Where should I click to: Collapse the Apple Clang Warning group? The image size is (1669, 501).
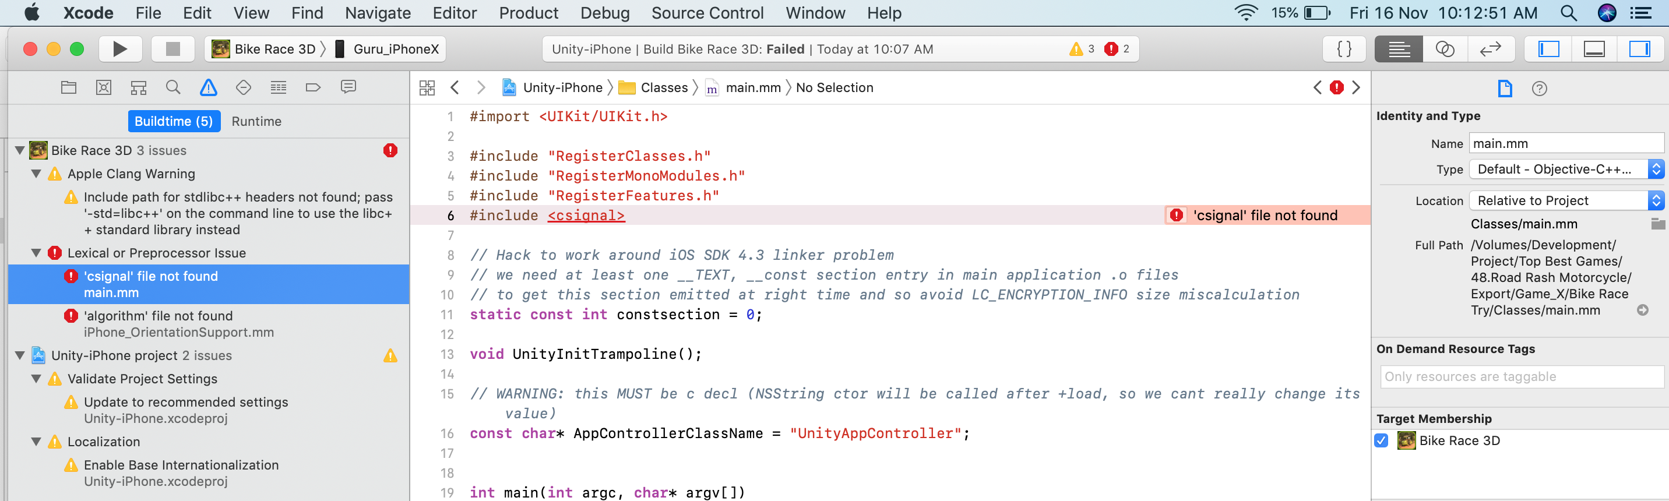(x=36, y=174)
